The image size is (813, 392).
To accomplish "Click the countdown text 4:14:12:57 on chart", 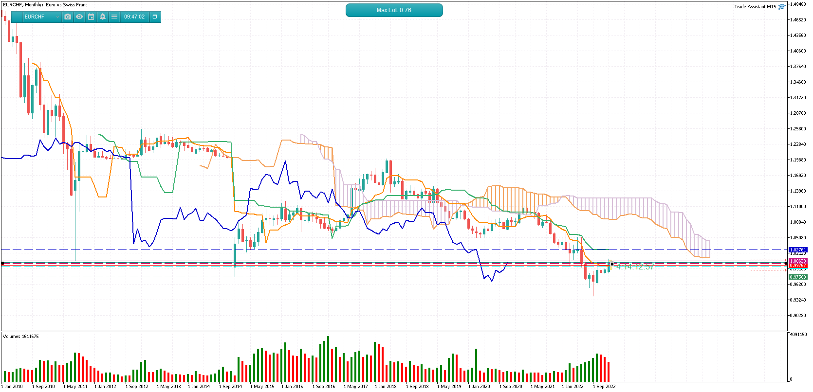I will (635, 267).
